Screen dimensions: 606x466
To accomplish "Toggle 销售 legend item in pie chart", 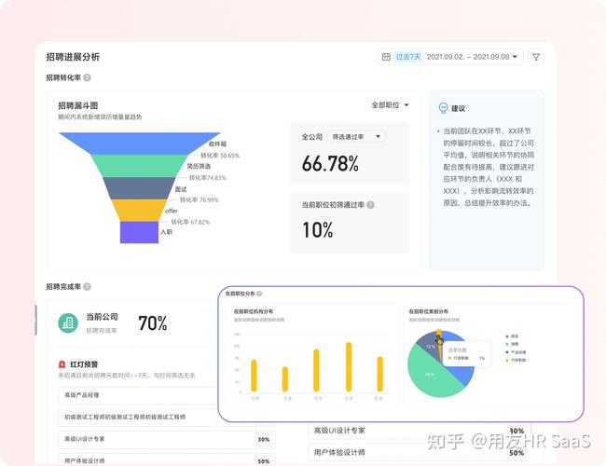I will tap(513, 344).
